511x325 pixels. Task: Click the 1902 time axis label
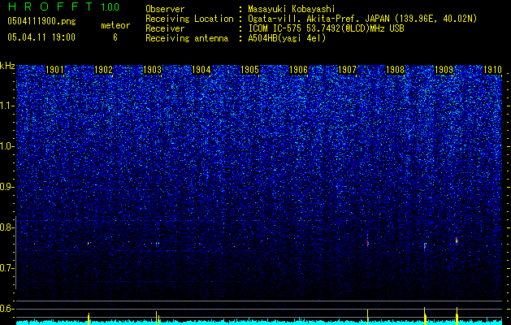(x=103, y=70)
